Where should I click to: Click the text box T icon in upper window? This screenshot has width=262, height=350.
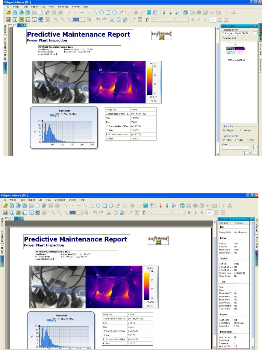tap(147, 19)
